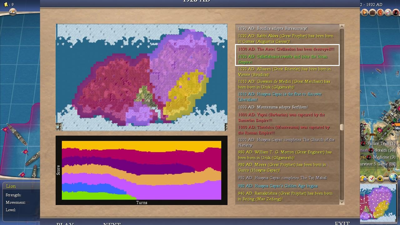Select 'Huayna Capac's Golden Age begins' entry
The height and width of the screenshot is (225, 400).
coord(287,186)
